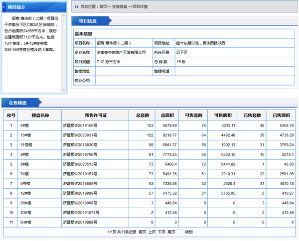Screen dimensions: 299x241
Task: Click the 总套数 column header
Action: coord(143,115)
